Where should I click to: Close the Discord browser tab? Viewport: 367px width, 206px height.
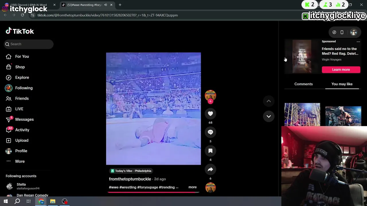tap(54, 5)
